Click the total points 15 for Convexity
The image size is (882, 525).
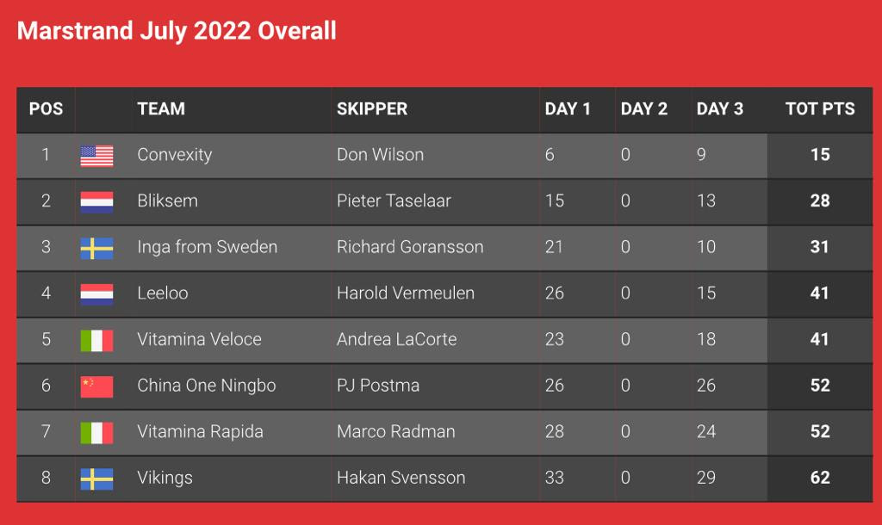(820, 155)
